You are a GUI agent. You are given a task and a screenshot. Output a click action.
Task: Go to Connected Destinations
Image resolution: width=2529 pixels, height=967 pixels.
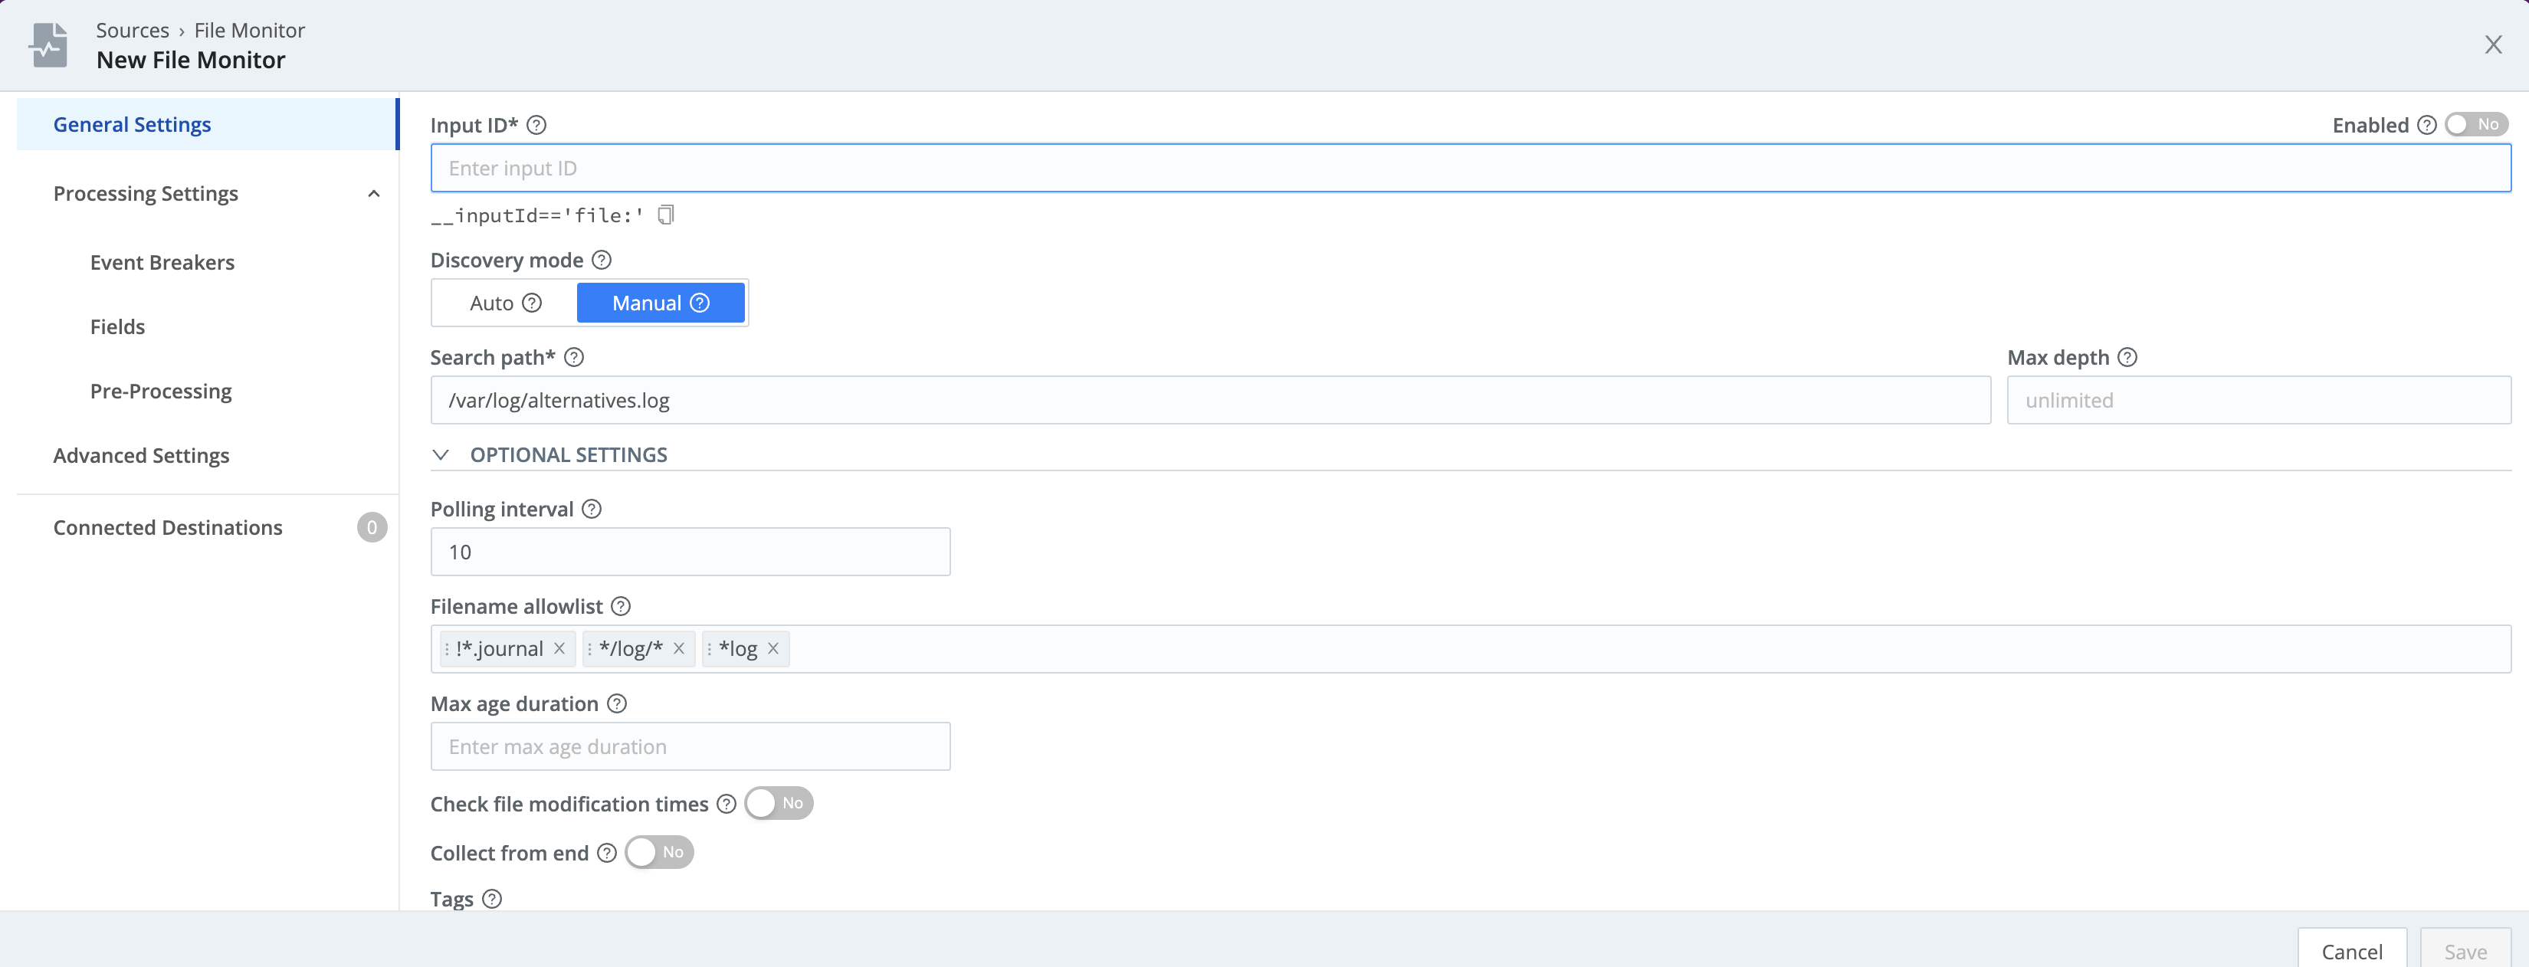[167, 527]
